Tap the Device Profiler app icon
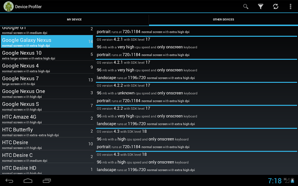The image size is (298, 186). (x=9, y=6)
